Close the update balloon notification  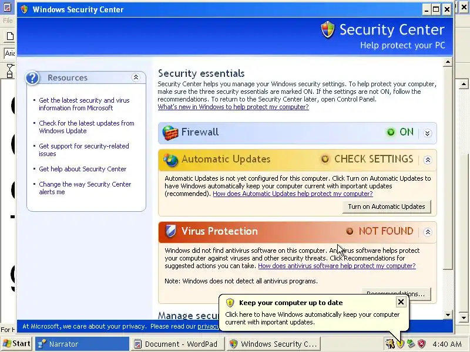pyautogui.click(x=401, y=302)
